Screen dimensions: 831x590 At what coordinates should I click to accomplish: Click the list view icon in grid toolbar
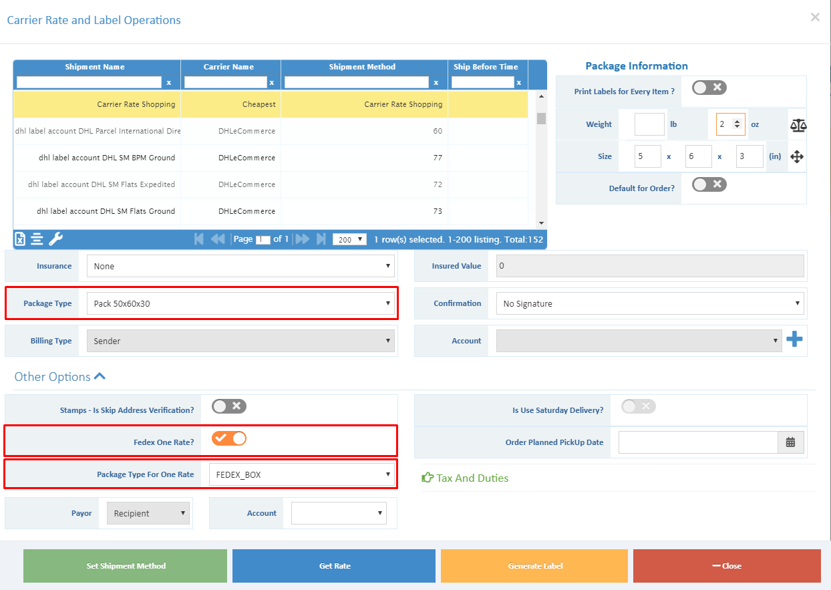click(37, 239)
